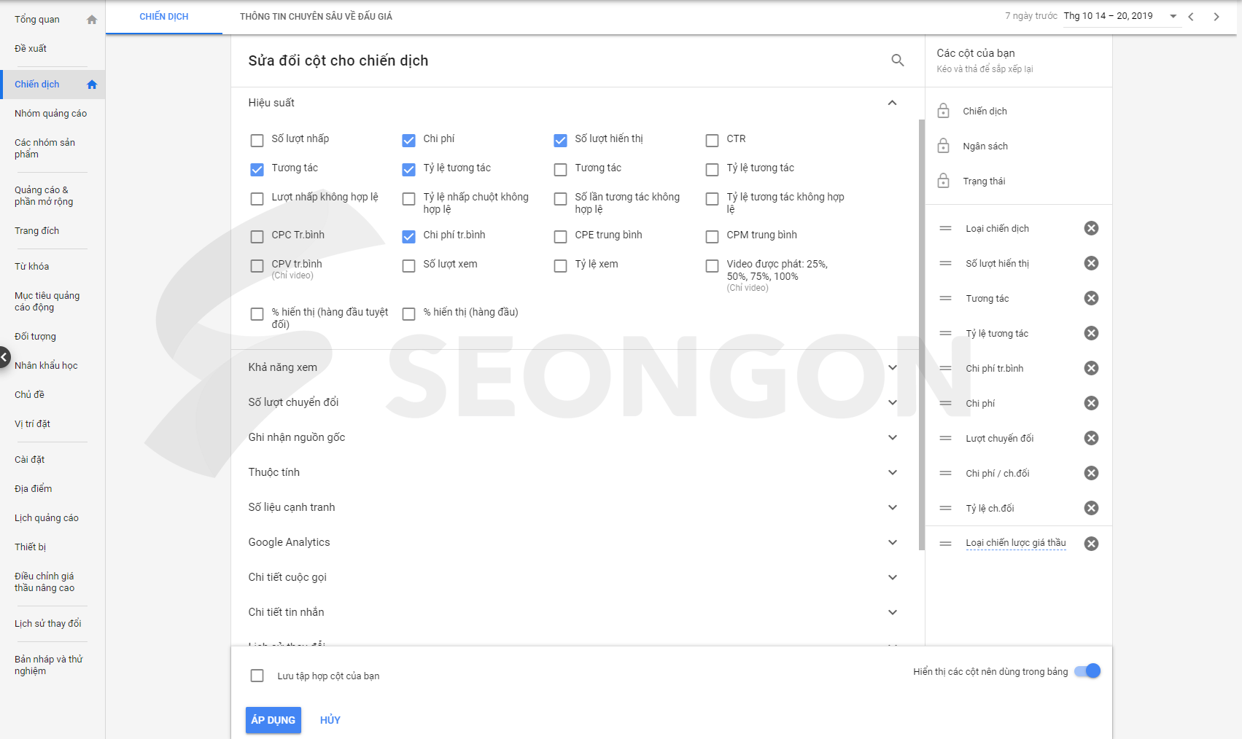Remove the Tỷ lệ ch.đổi column
This screenshot has height=739, width=1242.
(x=1091, y=508)
